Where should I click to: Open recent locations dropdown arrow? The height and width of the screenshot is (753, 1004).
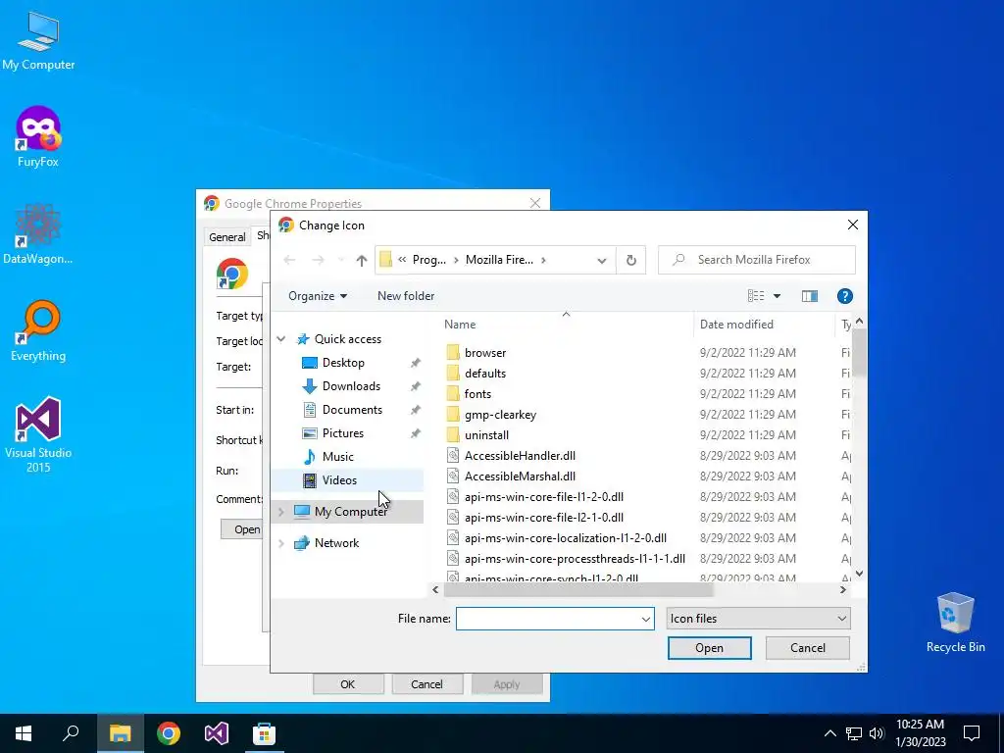340,260
